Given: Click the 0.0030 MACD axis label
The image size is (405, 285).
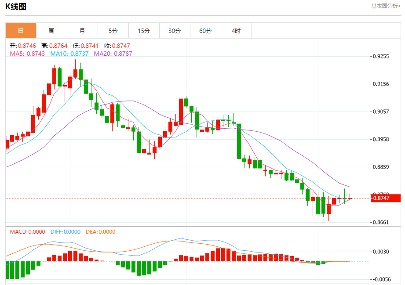Looking at the screenshot, I should coord(381,252).
